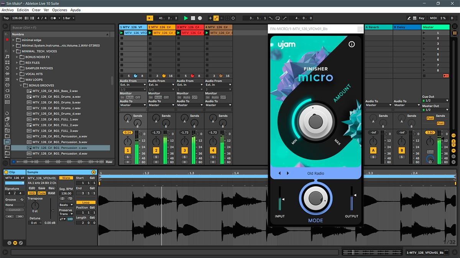Toggle the HiQ button
Image resolution: width=460 pixels, height=258 pixels.
pyautogui.click(x=32, y=193)
